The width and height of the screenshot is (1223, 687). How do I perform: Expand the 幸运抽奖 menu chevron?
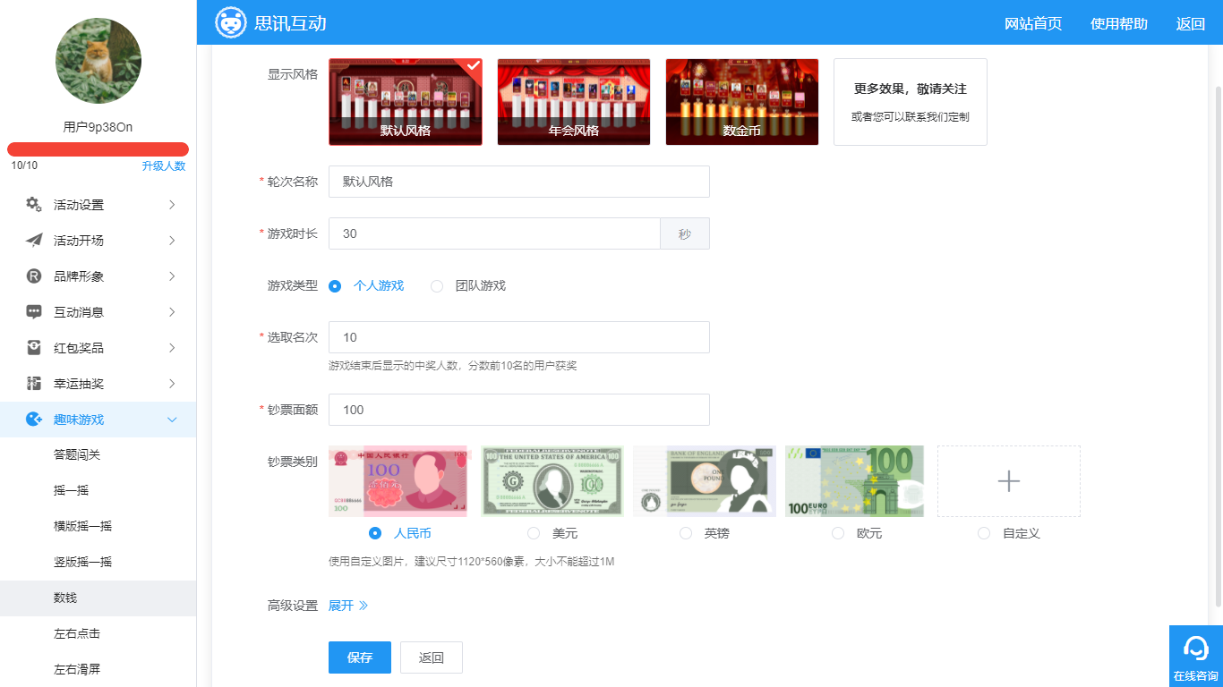click(172, 384)
